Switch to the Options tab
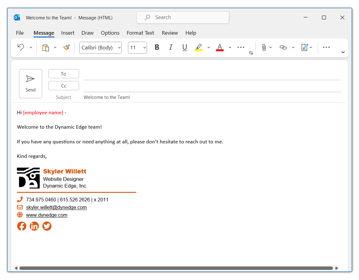This screenshot has height=280, width=359. click(x=110, y=33)
